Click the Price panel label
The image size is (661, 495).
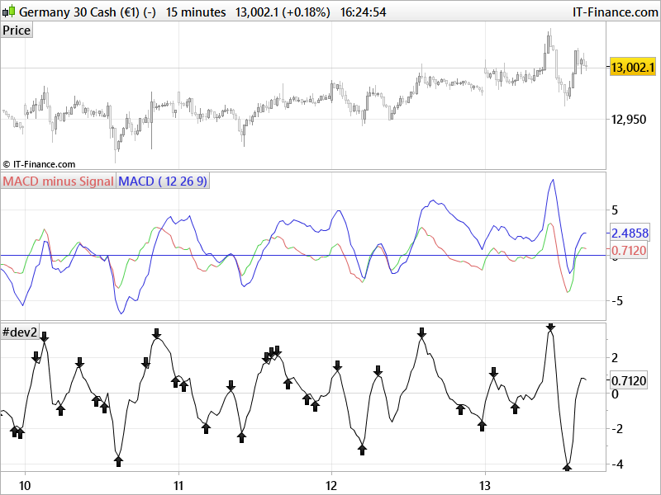tap(17, 31)
